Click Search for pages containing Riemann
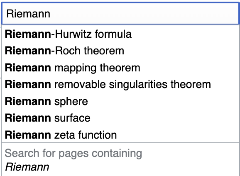240x176 pixels. click(x=120, y=160)
